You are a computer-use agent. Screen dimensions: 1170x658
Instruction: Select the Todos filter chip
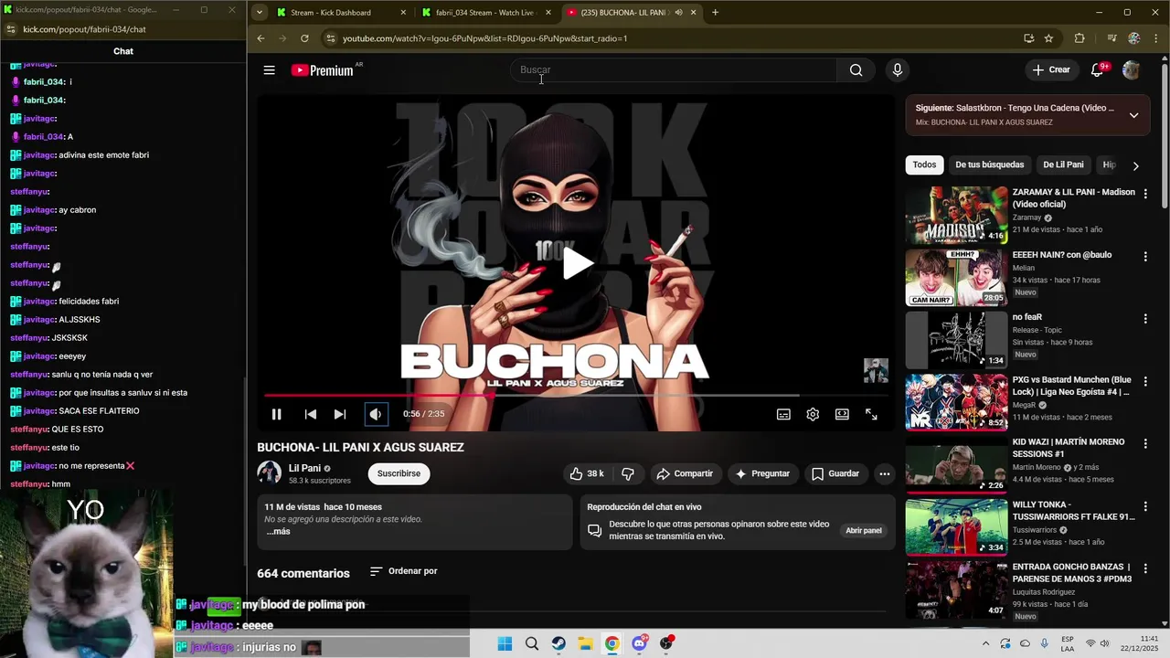[924, 164]
